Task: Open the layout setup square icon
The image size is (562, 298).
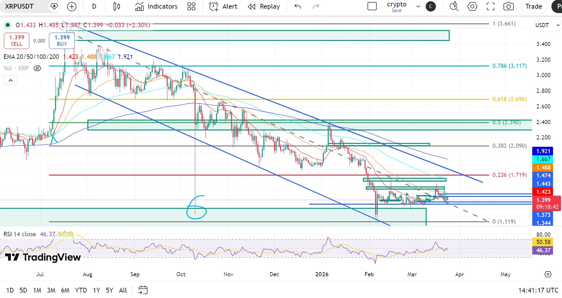Action: tap(372, 6)
